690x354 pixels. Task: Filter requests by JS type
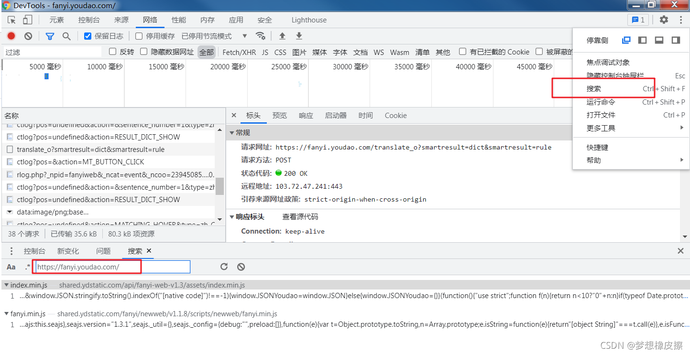(x=265, y=52)
